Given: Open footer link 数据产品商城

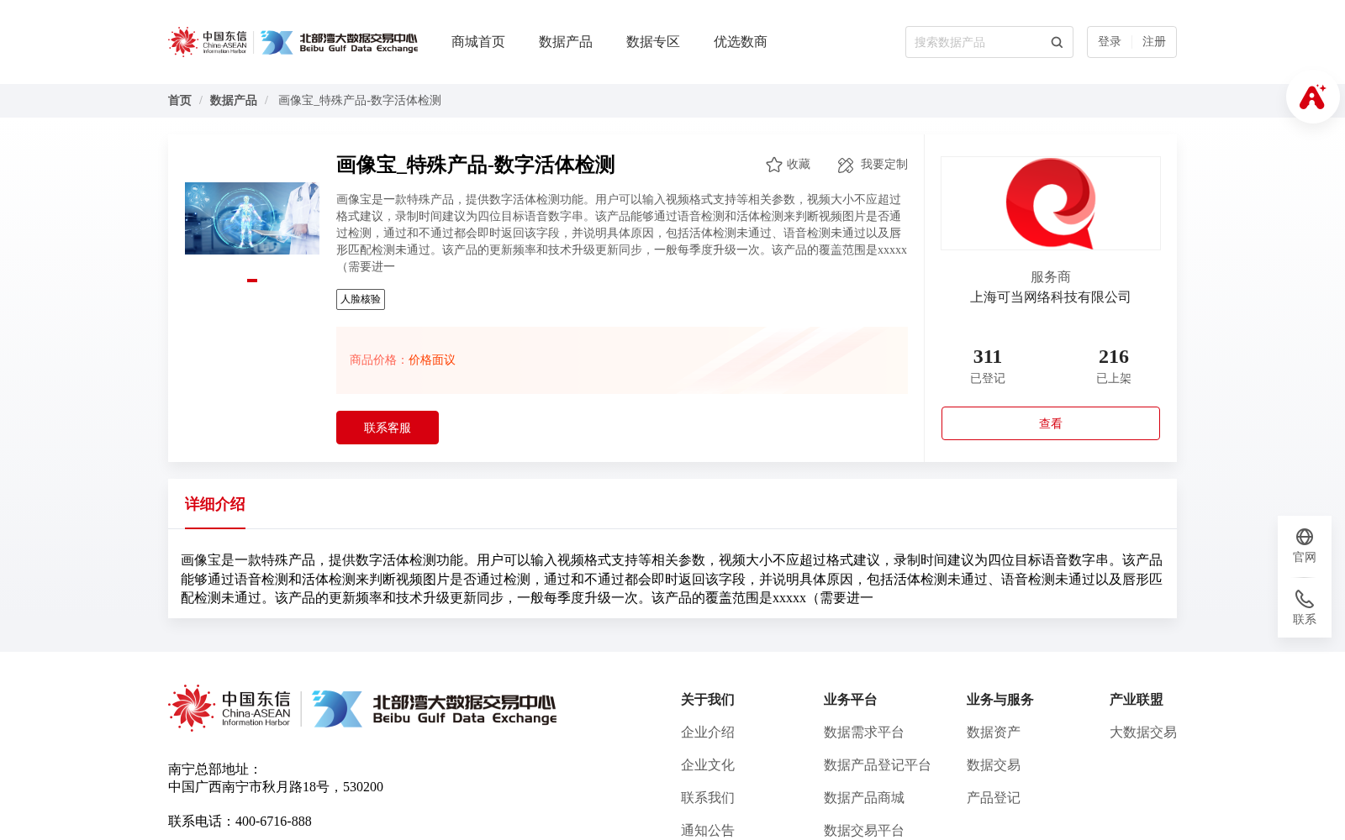Looking at the screenshot, I should click(864, 798).
